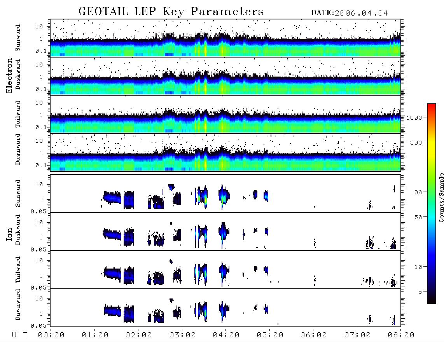The height and width of the screenshot is (342, 444).
Task: Click the "01:00" time tick label
Action: pos(95,335)
